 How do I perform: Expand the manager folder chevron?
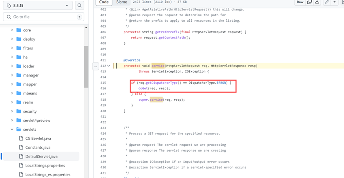(x=12, y=75)
